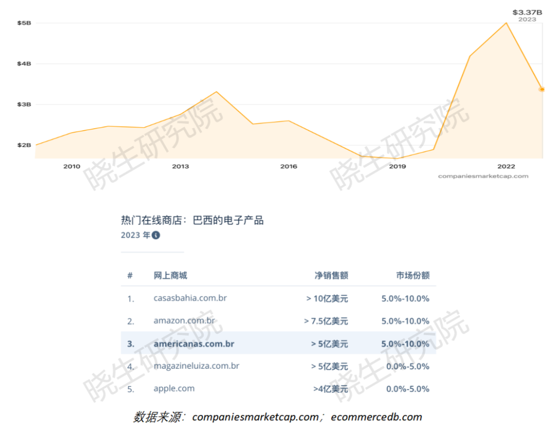Click casasbahia.com.br's 5.0%-10.0% market share

405,298
